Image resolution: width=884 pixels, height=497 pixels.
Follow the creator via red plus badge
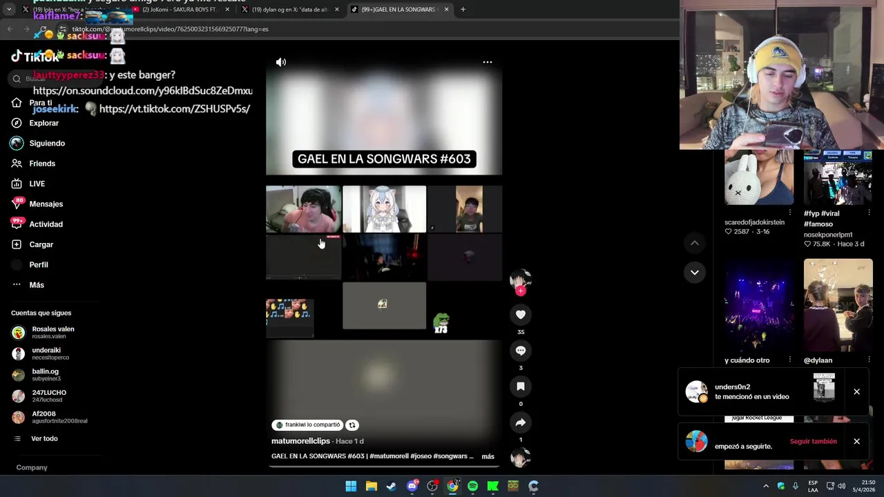point(521,291)
